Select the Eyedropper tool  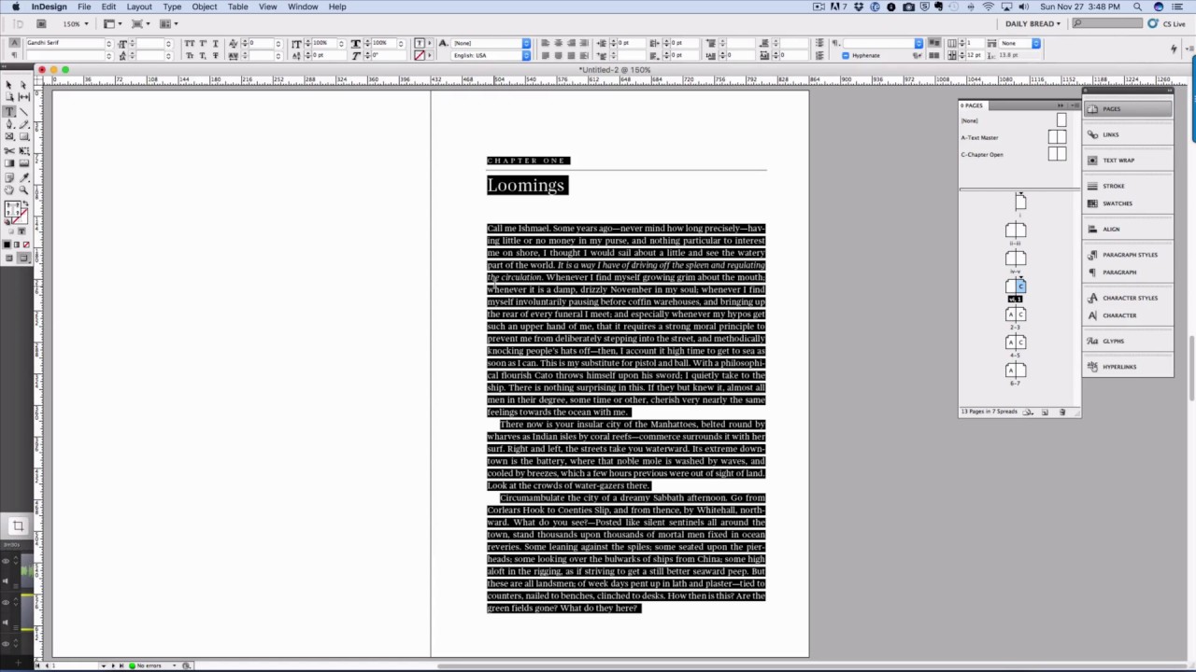(x=23, y=177)
